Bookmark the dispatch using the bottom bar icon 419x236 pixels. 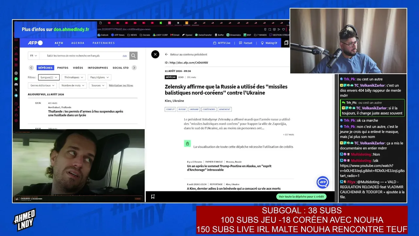pyautogui.click(x=153, y=197)
